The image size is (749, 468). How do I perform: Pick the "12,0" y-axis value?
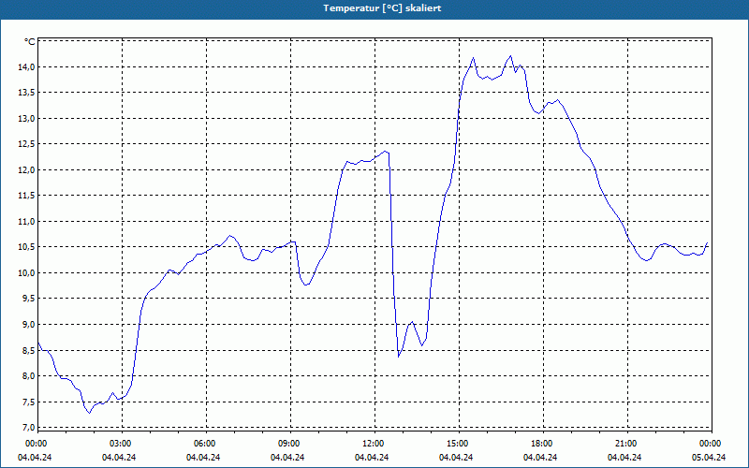[27, 170]
